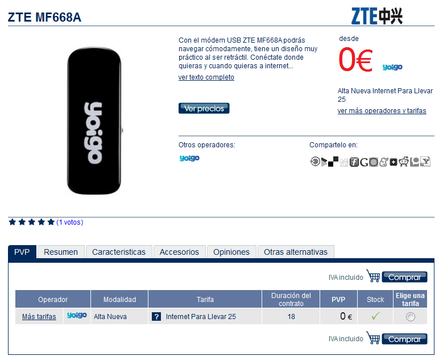This screenshot has width=443, height=360.
Task: Select the Internet Para Llevar 25 tariff radio button
Action: click(410, 317)
